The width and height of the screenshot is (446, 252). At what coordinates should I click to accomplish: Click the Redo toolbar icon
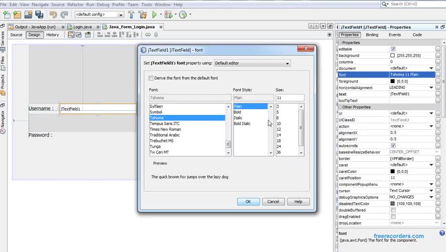[x=65, y=15]
